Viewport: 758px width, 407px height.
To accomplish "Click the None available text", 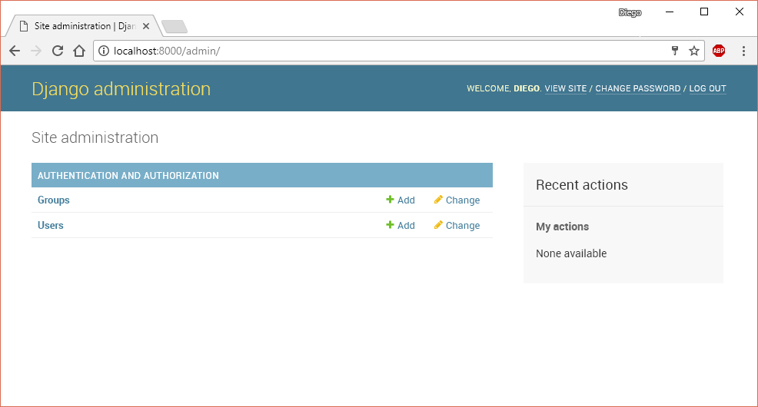I will pos(571,253).
